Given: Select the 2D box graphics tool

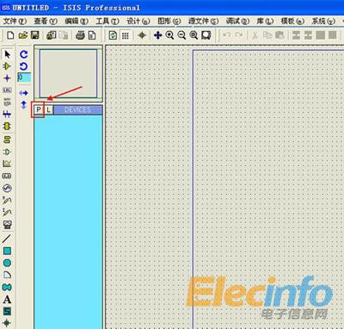Looking at the screenshot, I should click(x=7, y=251).
